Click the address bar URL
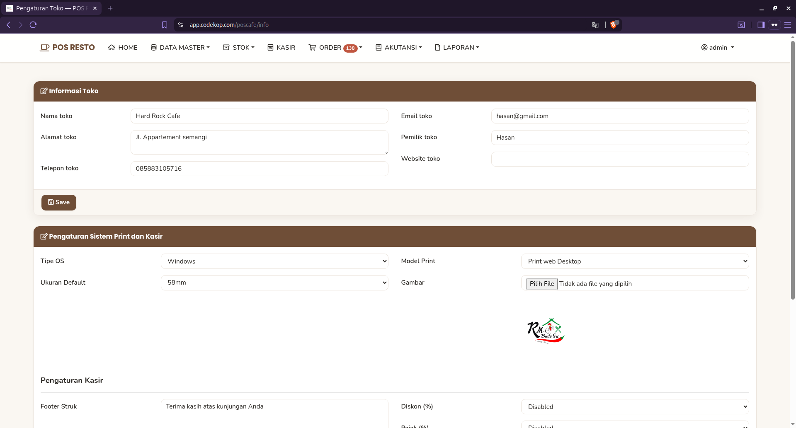This screenshot has height=428, width=796. (229, 25)
